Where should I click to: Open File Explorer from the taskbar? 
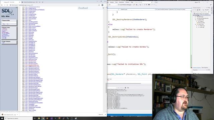coord(39,118)
